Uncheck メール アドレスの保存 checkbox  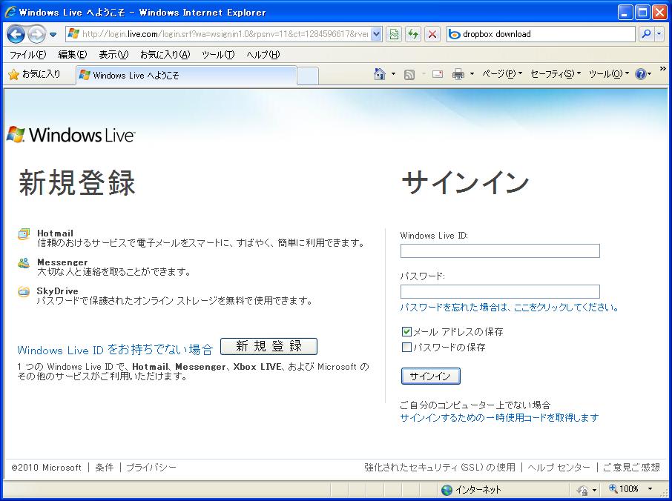pyautogui.click(x=406, y=331)
